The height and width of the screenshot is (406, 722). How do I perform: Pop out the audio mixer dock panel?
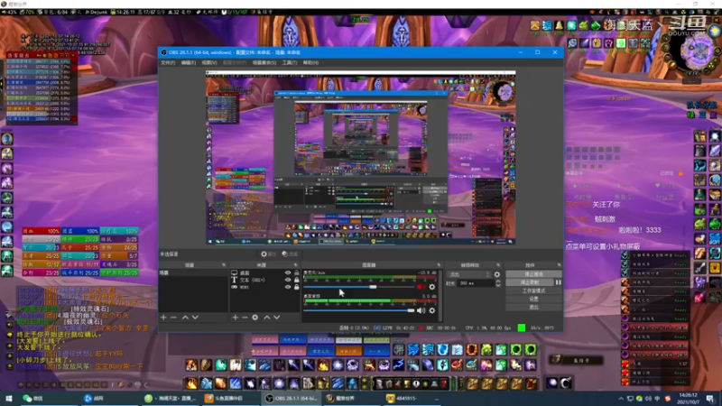click(439, 265)
